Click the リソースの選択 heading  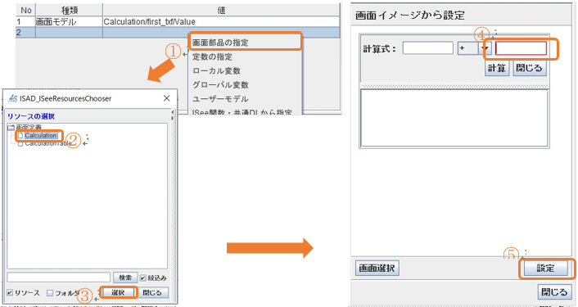(31, 116)
